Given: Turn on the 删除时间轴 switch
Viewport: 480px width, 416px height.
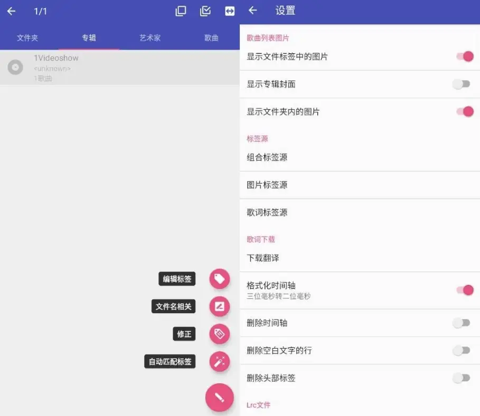Looking at the screenshot, I should pyautogui.click(x=463, y=323).
